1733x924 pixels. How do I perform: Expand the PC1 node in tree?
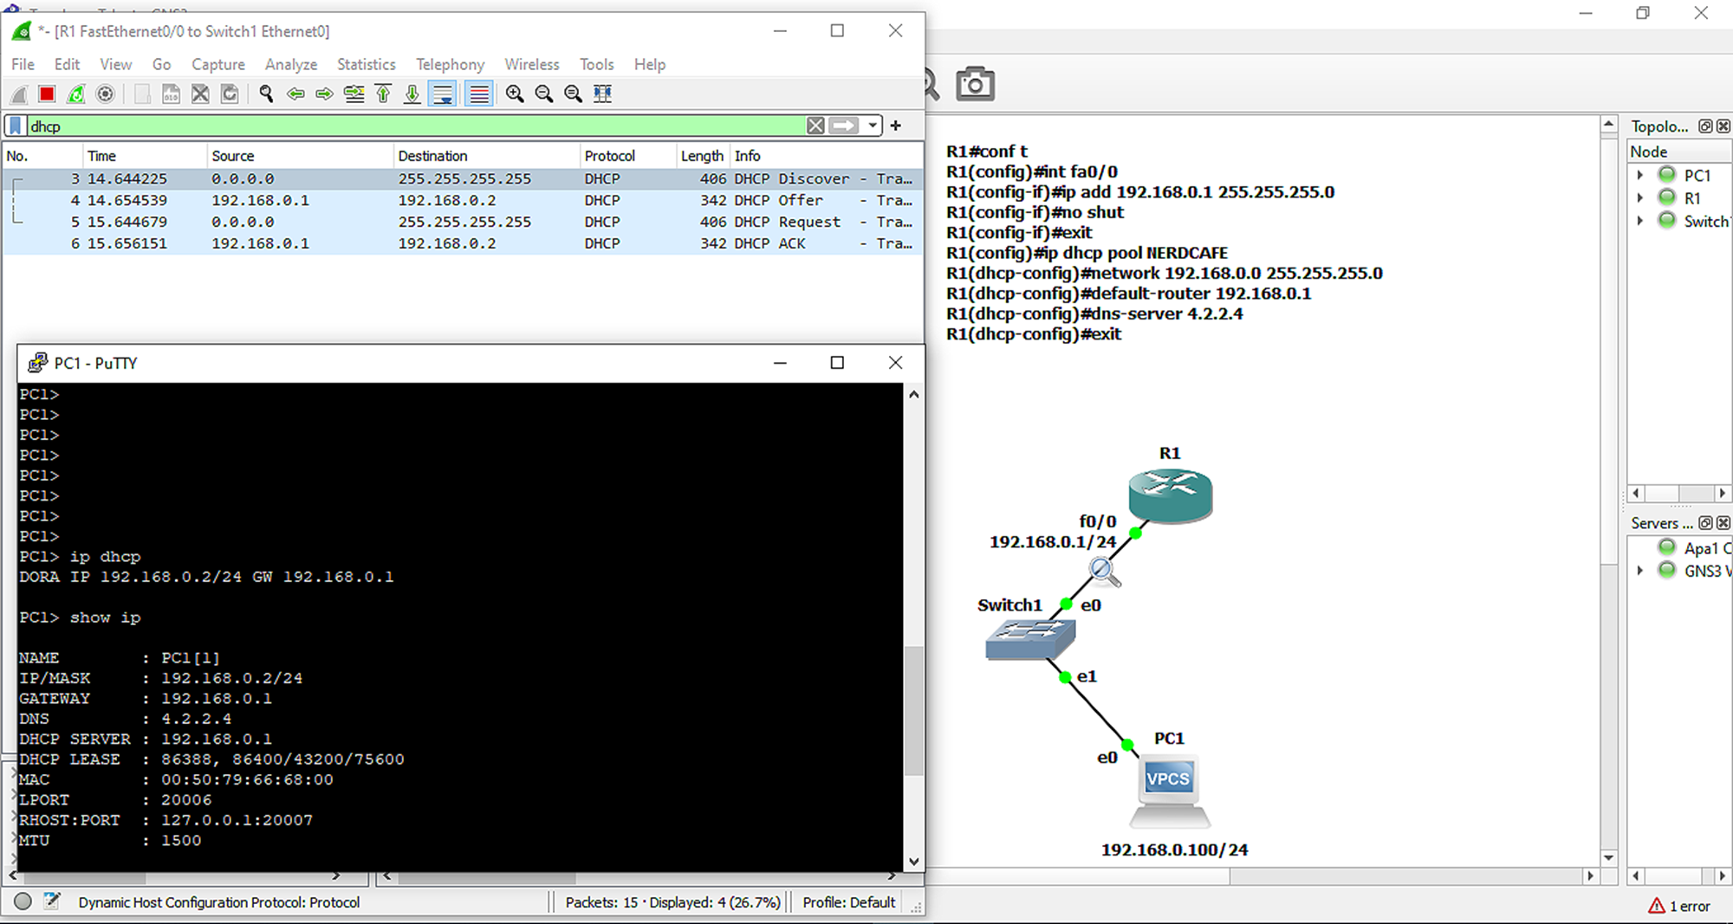pyautogui.click(x=1639, y=176)
